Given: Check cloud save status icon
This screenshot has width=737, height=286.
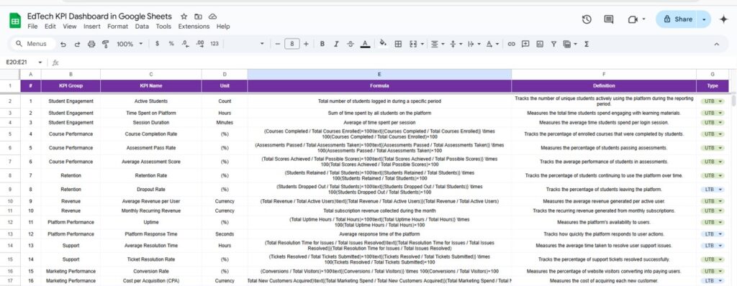Looking at the screenshot, I should (x=212, y=17).
